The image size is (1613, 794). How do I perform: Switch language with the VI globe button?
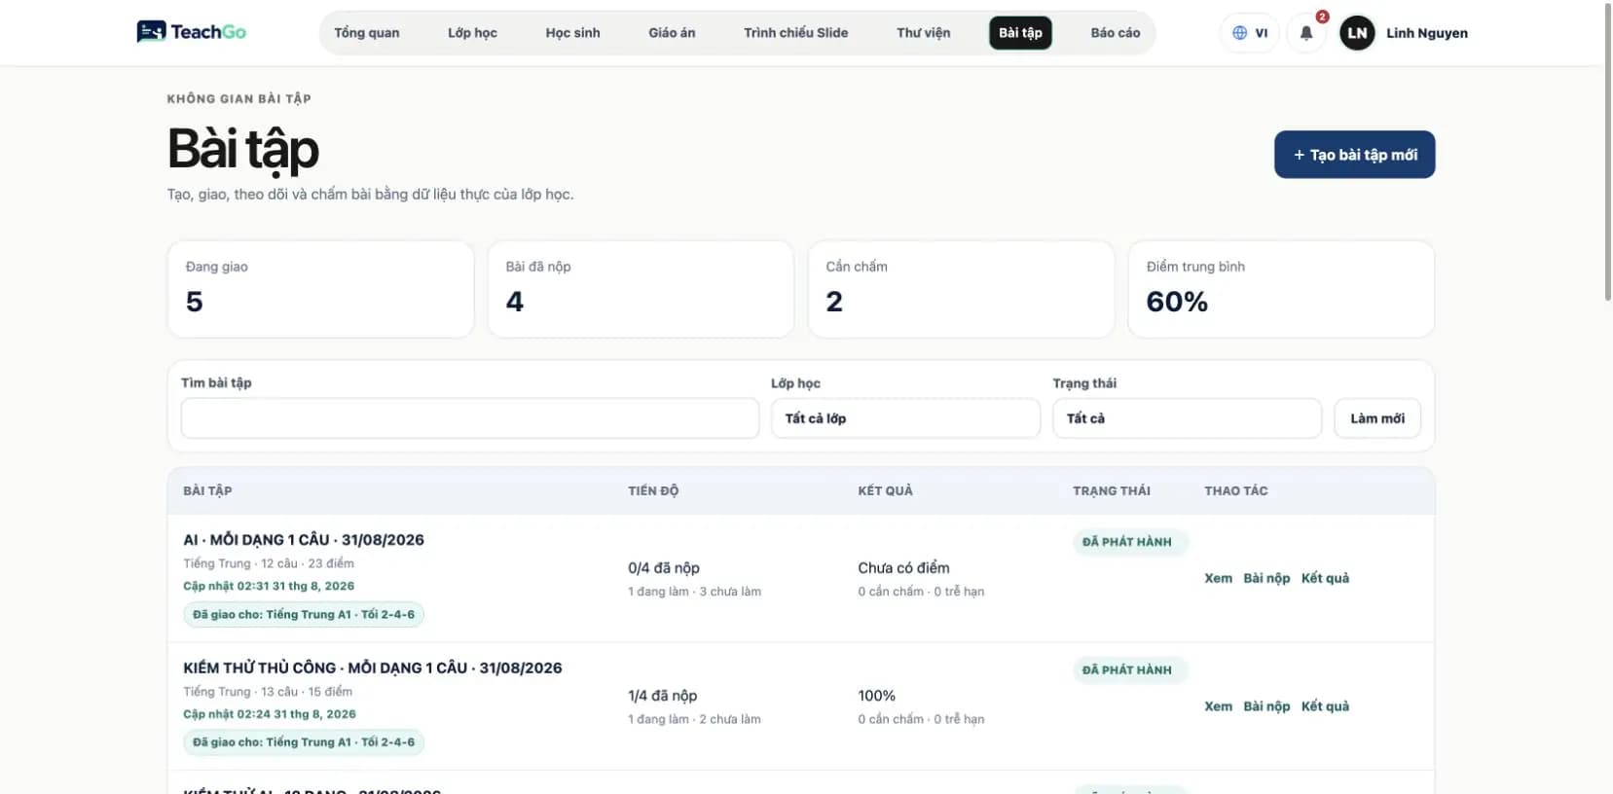coord(1250,33)
